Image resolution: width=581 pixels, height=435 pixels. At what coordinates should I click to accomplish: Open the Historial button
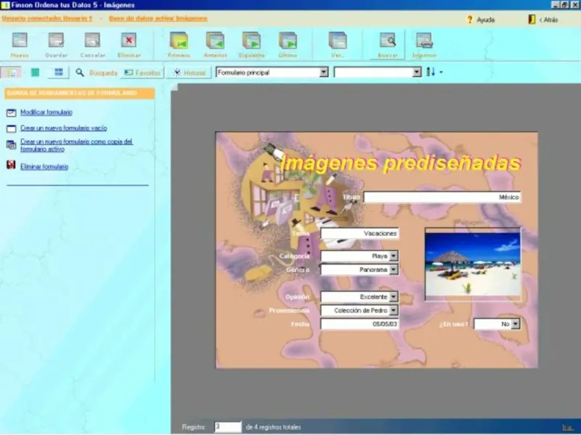189,73
